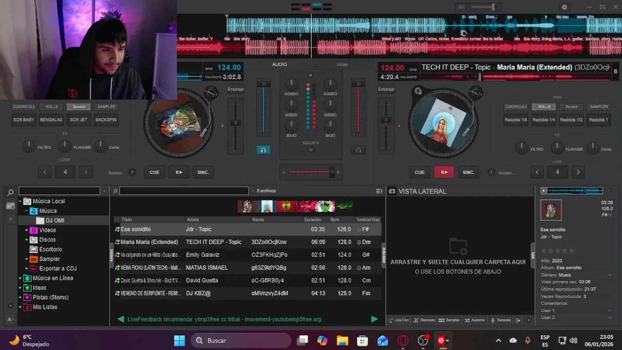The width and height of the screenshot is (622, 350).
Task: Open Sampler in sideview bar
Action: [449, 320]
